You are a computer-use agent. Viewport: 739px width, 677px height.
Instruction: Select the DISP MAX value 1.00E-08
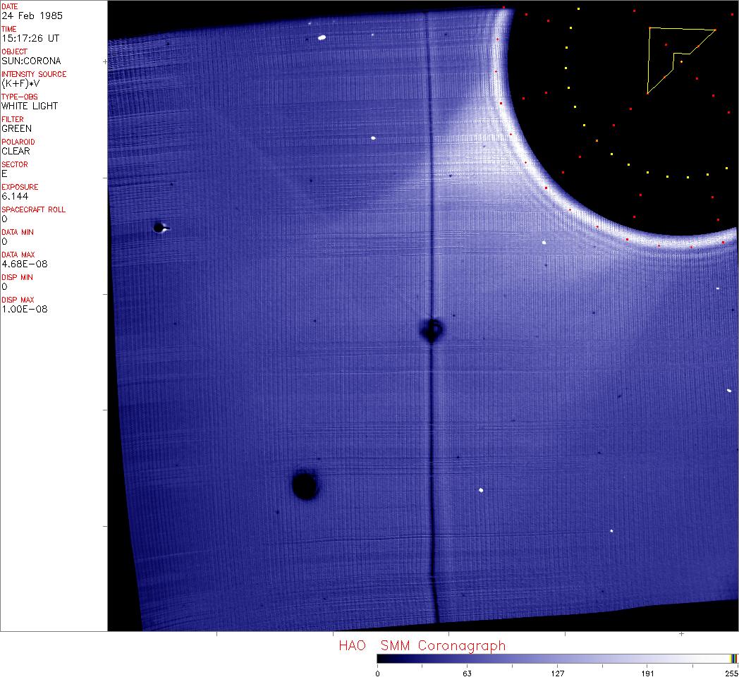(x=24, y=309)
